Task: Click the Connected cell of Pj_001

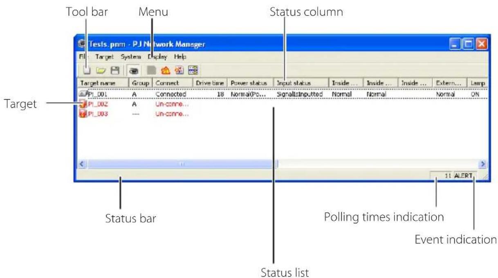Action: [170, 94]
